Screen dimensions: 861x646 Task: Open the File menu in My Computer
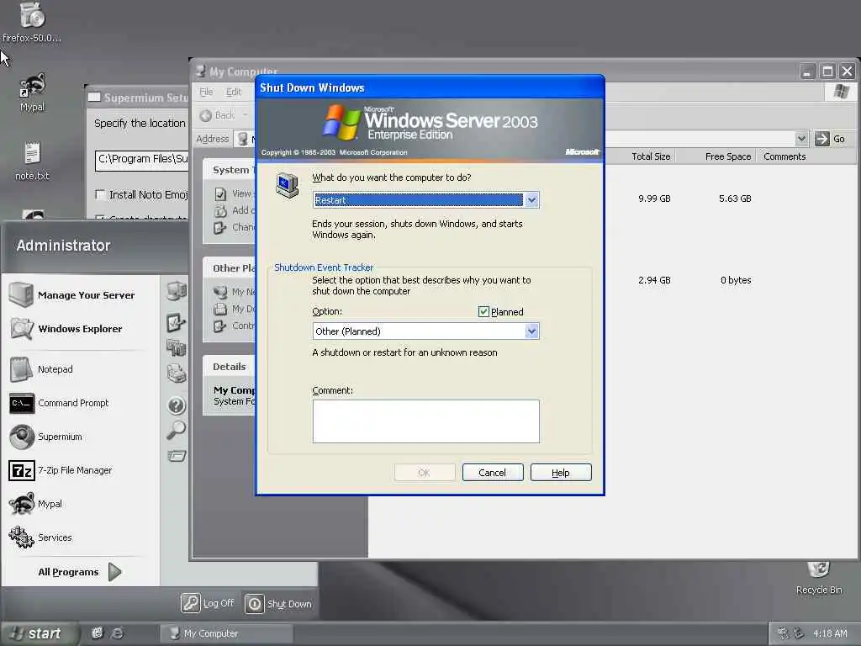pyautogui.click(x=206, y=92)
